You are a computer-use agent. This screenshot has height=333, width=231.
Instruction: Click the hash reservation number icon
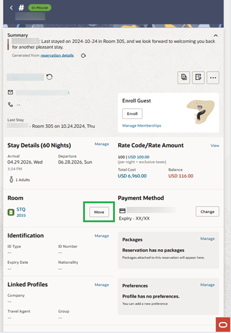[x=21, y=8]
